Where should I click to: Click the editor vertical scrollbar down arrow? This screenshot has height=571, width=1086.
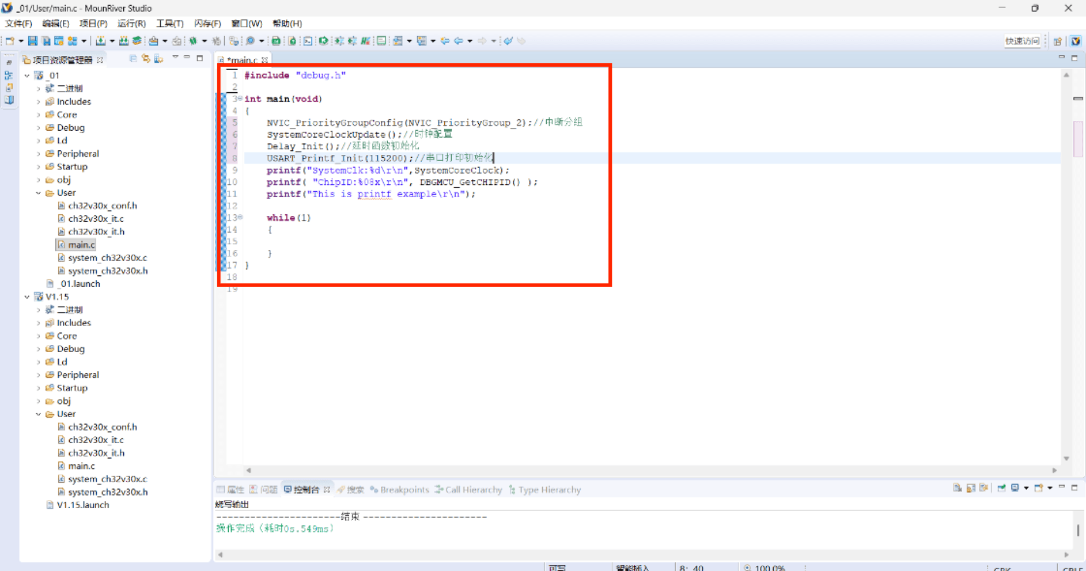click(x=1066, y=458)
